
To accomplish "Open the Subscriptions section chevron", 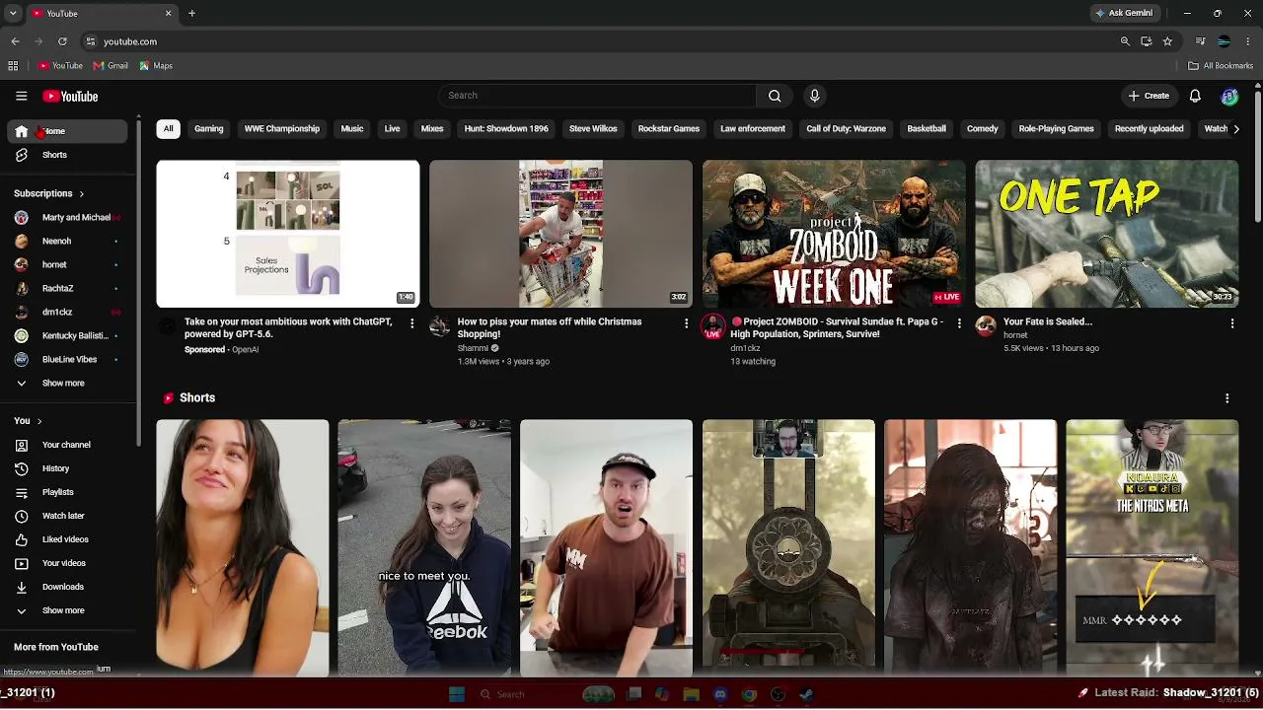I will click(x=81, y=194).
